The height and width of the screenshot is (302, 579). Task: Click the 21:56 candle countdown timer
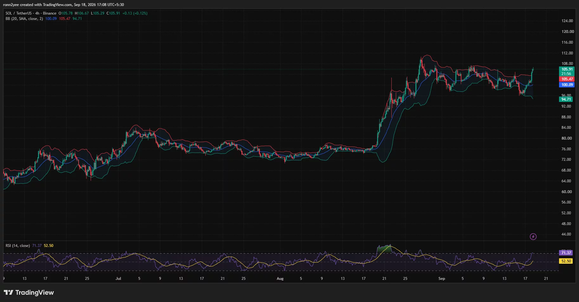pos(567,74)
